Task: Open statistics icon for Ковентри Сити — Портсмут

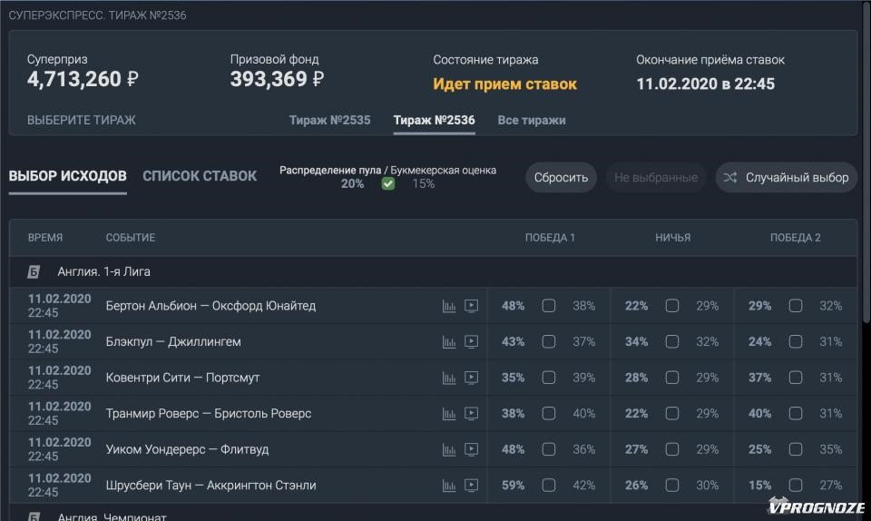Action: 449,378
